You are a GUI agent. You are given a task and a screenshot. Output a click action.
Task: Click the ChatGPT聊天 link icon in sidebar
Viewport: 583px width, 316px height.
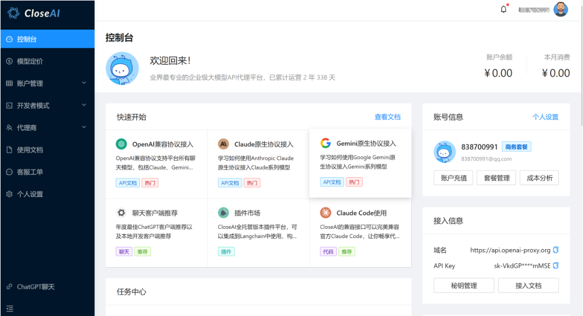pyautogui.click(x=9, y=286)
